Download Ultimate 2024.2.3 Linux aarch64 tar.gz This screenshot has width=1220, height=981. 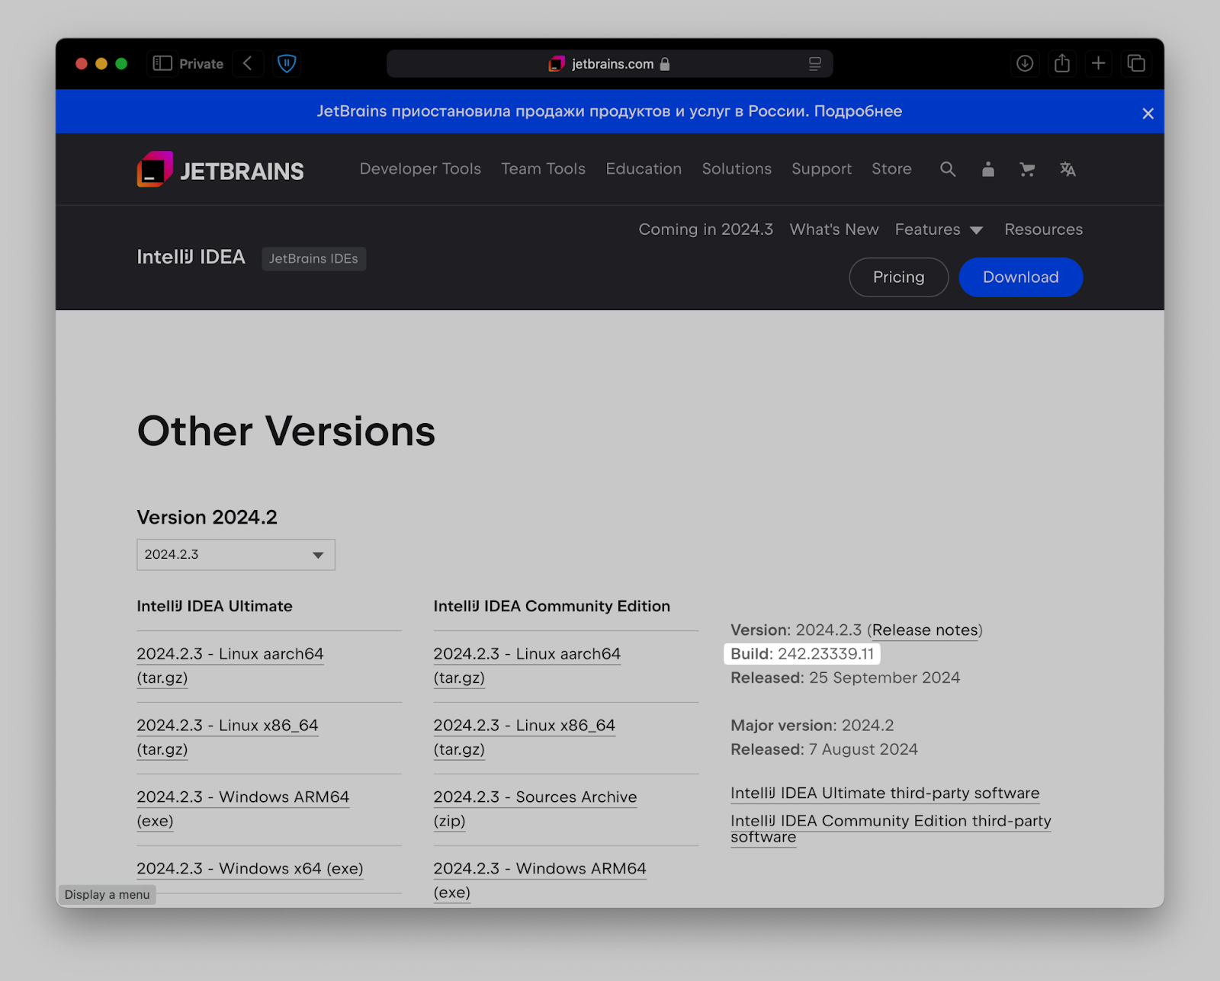tap(230, 665)
